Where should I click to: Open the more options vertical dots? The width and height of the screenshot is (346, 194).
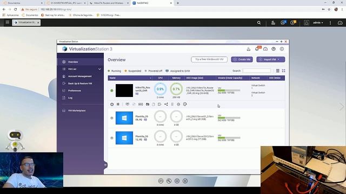click(x=330, y=23)
